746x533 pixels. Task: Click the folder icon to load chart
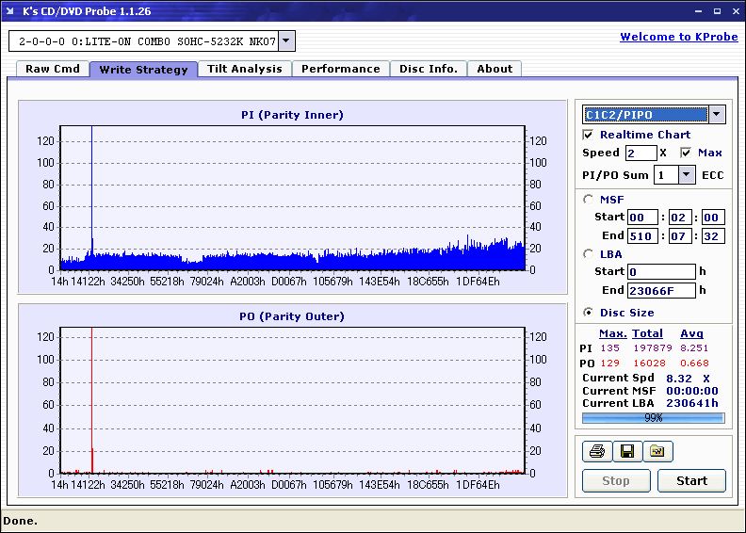(657, 452)
